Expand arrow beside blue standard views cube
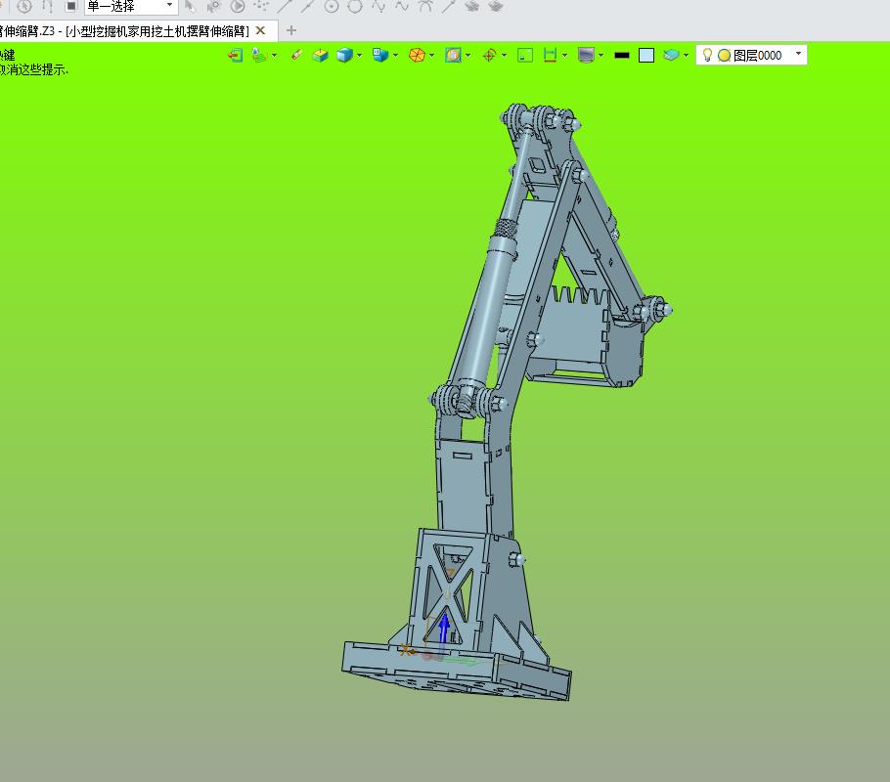 396,56
